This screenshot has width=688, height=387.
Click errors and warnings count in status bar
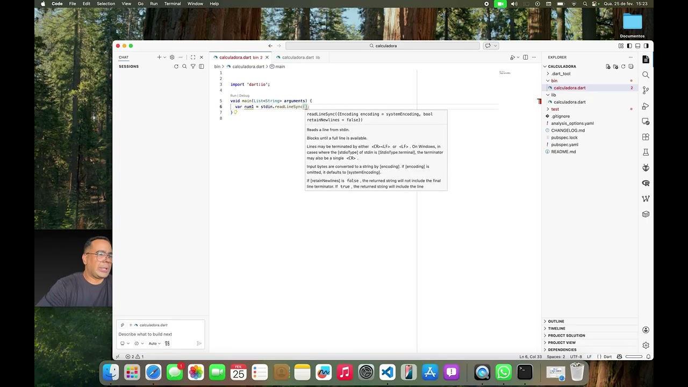[x=134, y=357]
